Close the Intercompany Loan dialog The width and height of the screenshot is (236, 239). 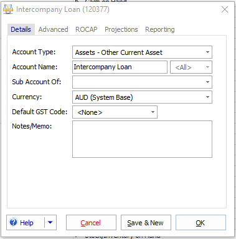pyautogui.click(x=225, y=9)
